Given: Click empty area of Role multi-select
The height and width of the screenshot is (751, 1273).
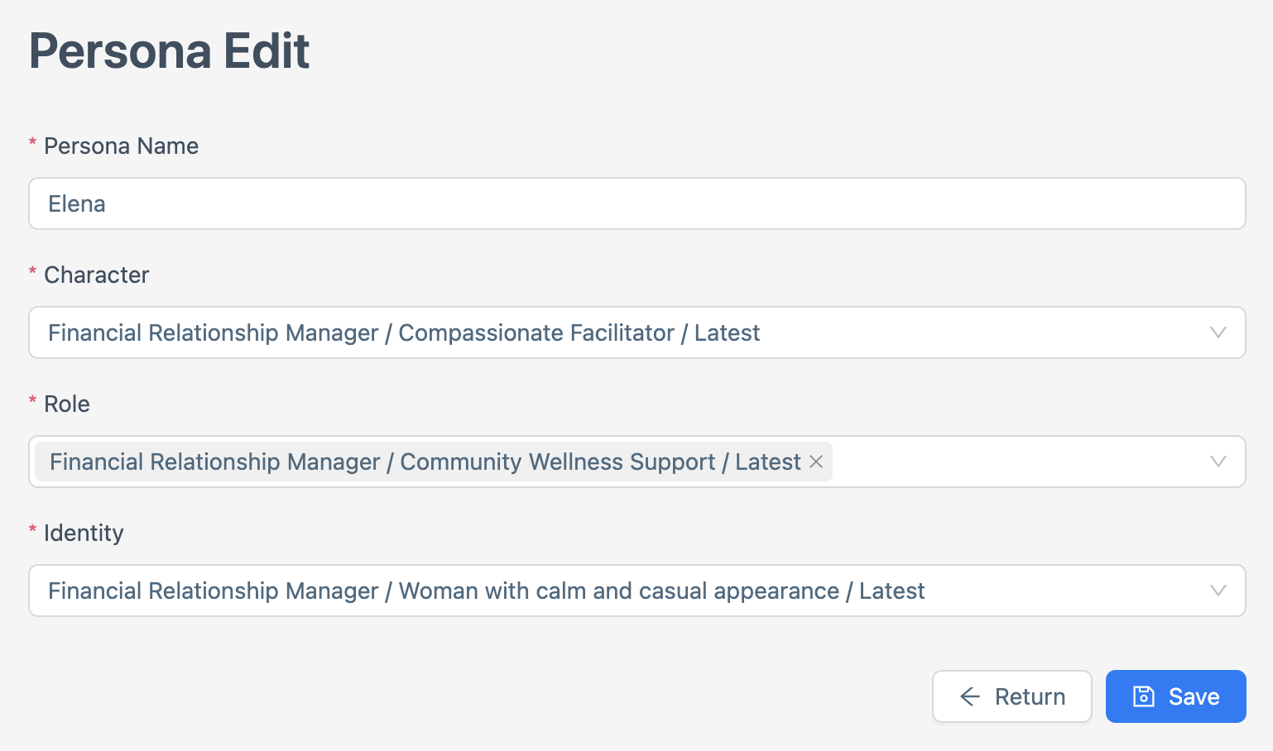Looking at the screenshot, I should point(1018,462).
